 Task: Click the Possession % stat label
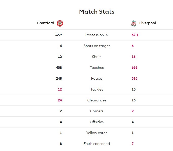[97, 35]
